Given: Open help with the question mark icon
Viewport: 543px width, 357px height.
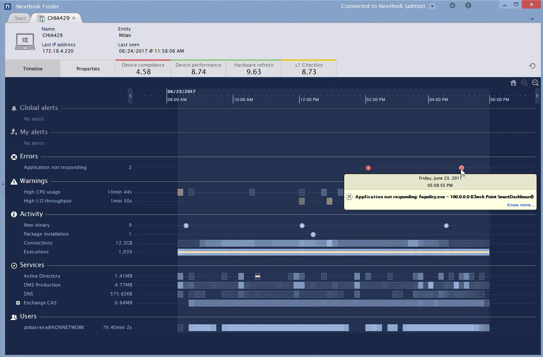Looking at the screenshot, I should pos(468,6).
